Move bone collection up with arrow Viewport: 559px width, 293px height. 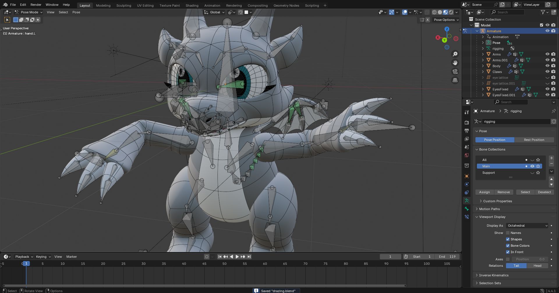[x=551, y=179]
